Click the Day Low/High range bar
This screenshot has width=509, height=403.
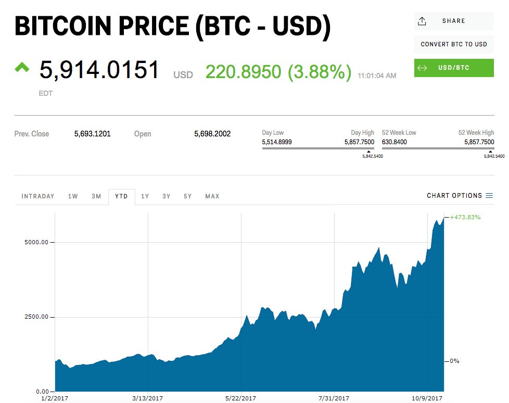coord(318,148)
